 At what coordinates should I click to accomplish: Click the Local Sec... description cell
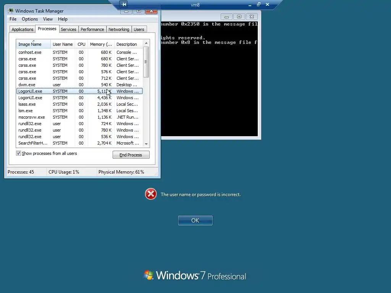[x=127, y=104]
